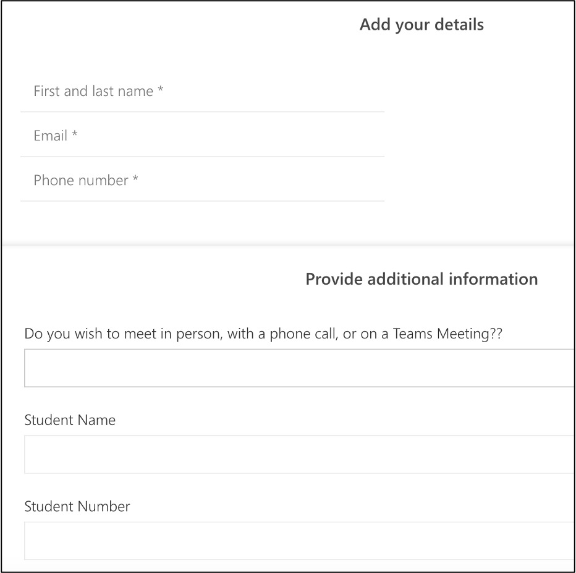Focus the Email input field
The image size is (576, 573).
(x=202, y=136)
